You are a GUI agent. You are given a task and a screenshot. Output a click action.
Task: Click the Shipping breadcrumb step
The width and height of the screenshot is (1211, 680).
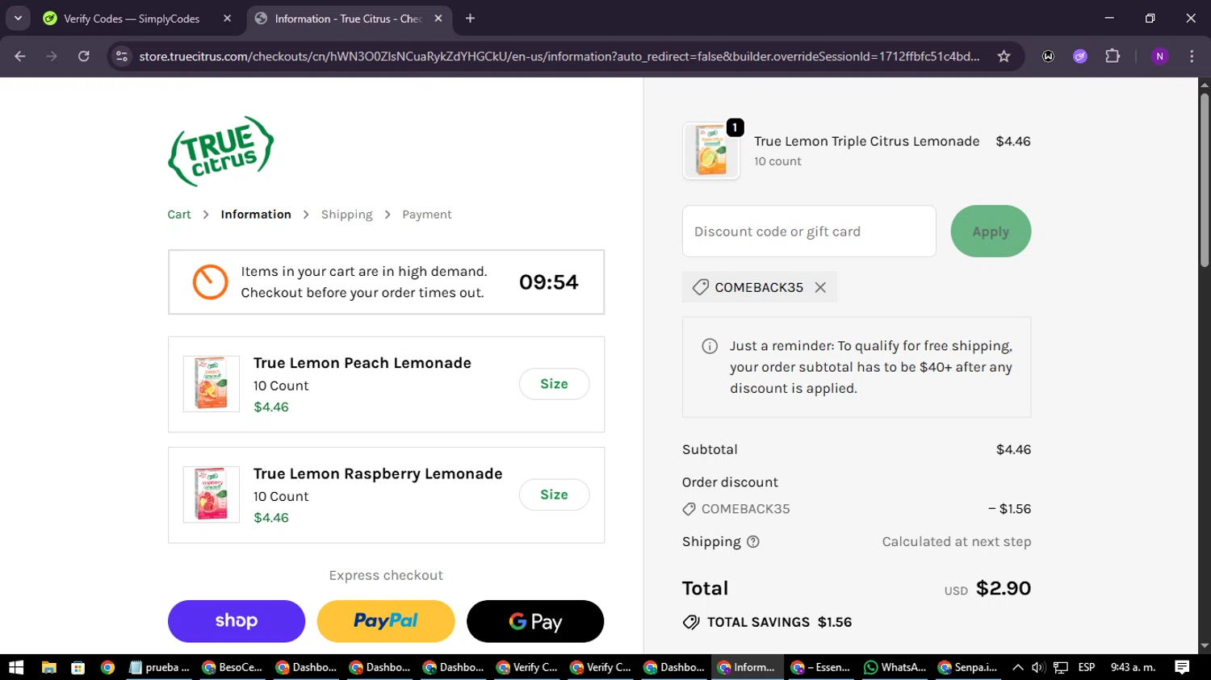point(347,215)
